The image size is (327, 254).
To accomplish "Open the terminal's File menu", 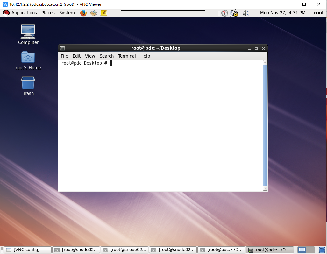I will [64, 56].
